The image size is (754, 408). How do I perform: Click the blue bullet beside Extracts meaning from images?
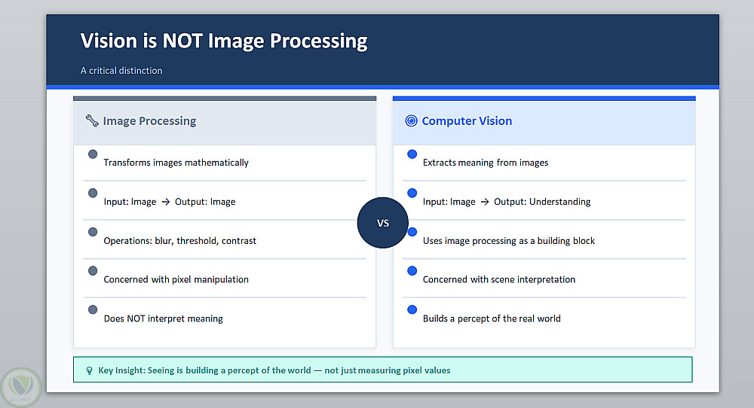pos(412,154)
